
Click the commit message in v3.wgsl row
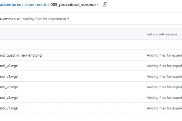pos(164,98)
